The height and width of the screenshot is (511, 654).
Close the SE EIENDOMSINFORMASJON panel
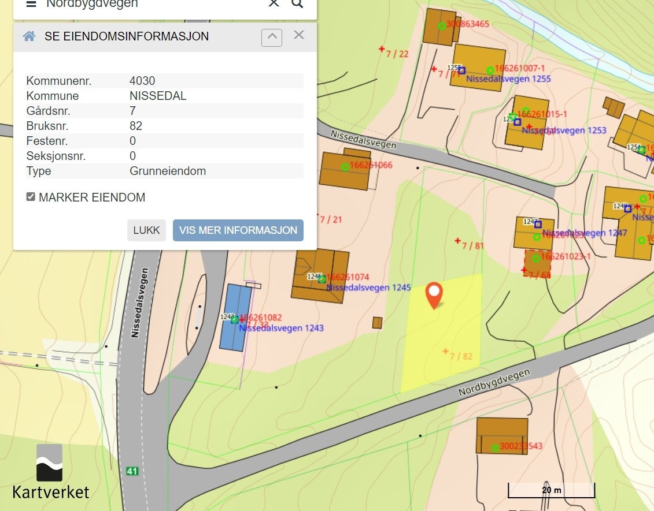tap(298, 35)
